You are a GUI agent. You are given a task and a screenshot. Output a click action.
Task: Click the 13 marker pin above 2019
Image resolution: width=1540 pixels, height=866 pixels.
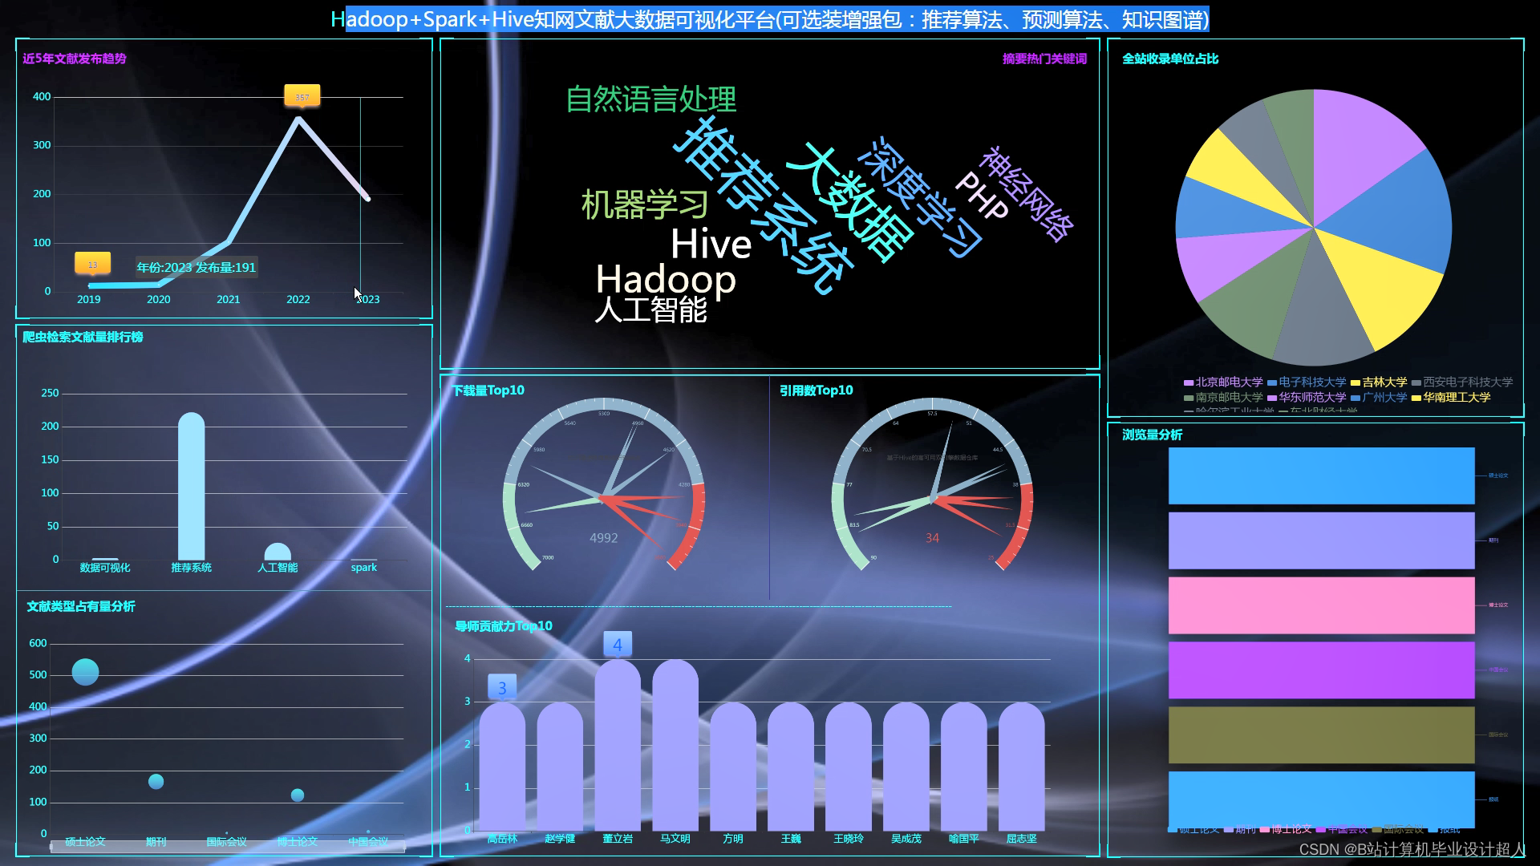point(92,264)
